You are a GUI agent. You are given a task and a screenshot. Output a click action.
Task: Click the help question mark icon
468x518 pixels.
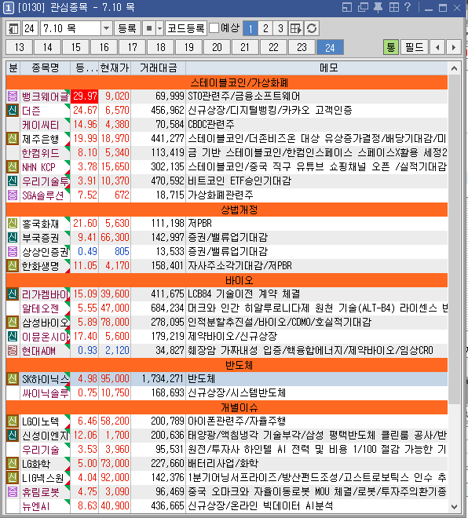click(408, 7)
